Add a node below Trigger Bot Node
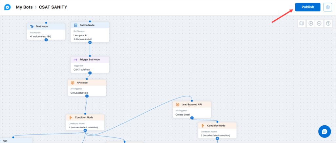The height and width of the screenshot is (143, 336). [90, 73]
